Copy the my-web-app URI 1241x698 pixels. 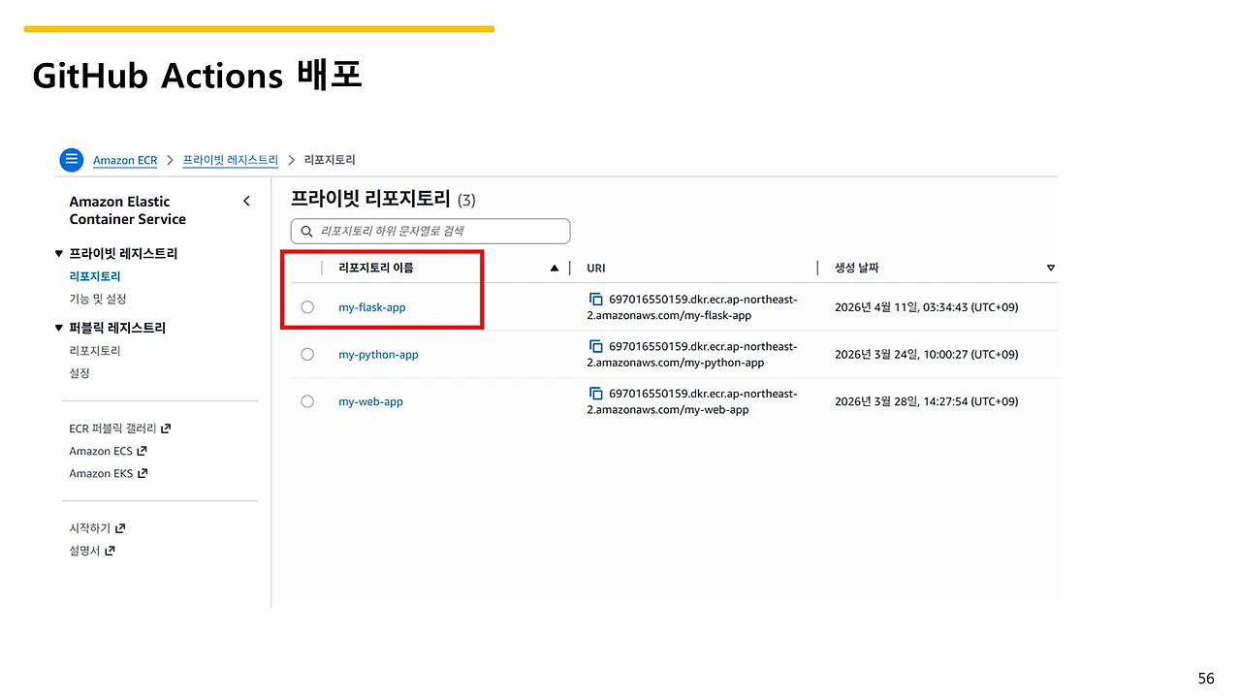(595, 394)
